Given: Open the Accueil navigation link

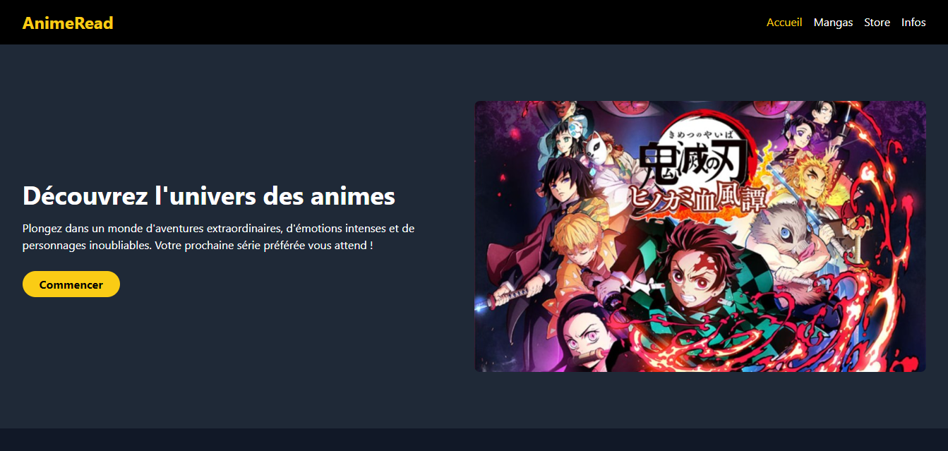Looking at the screenshot, I should point(784,23).
